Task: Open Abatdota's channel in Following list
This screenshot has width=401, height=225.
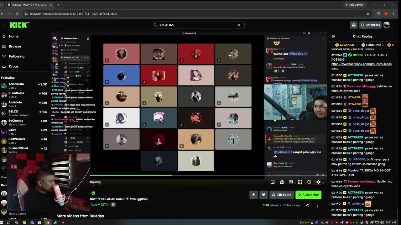Action: coord(24,104)
